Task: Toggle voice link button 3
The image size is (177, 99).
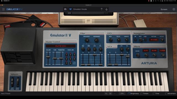Action: point(74,55)
